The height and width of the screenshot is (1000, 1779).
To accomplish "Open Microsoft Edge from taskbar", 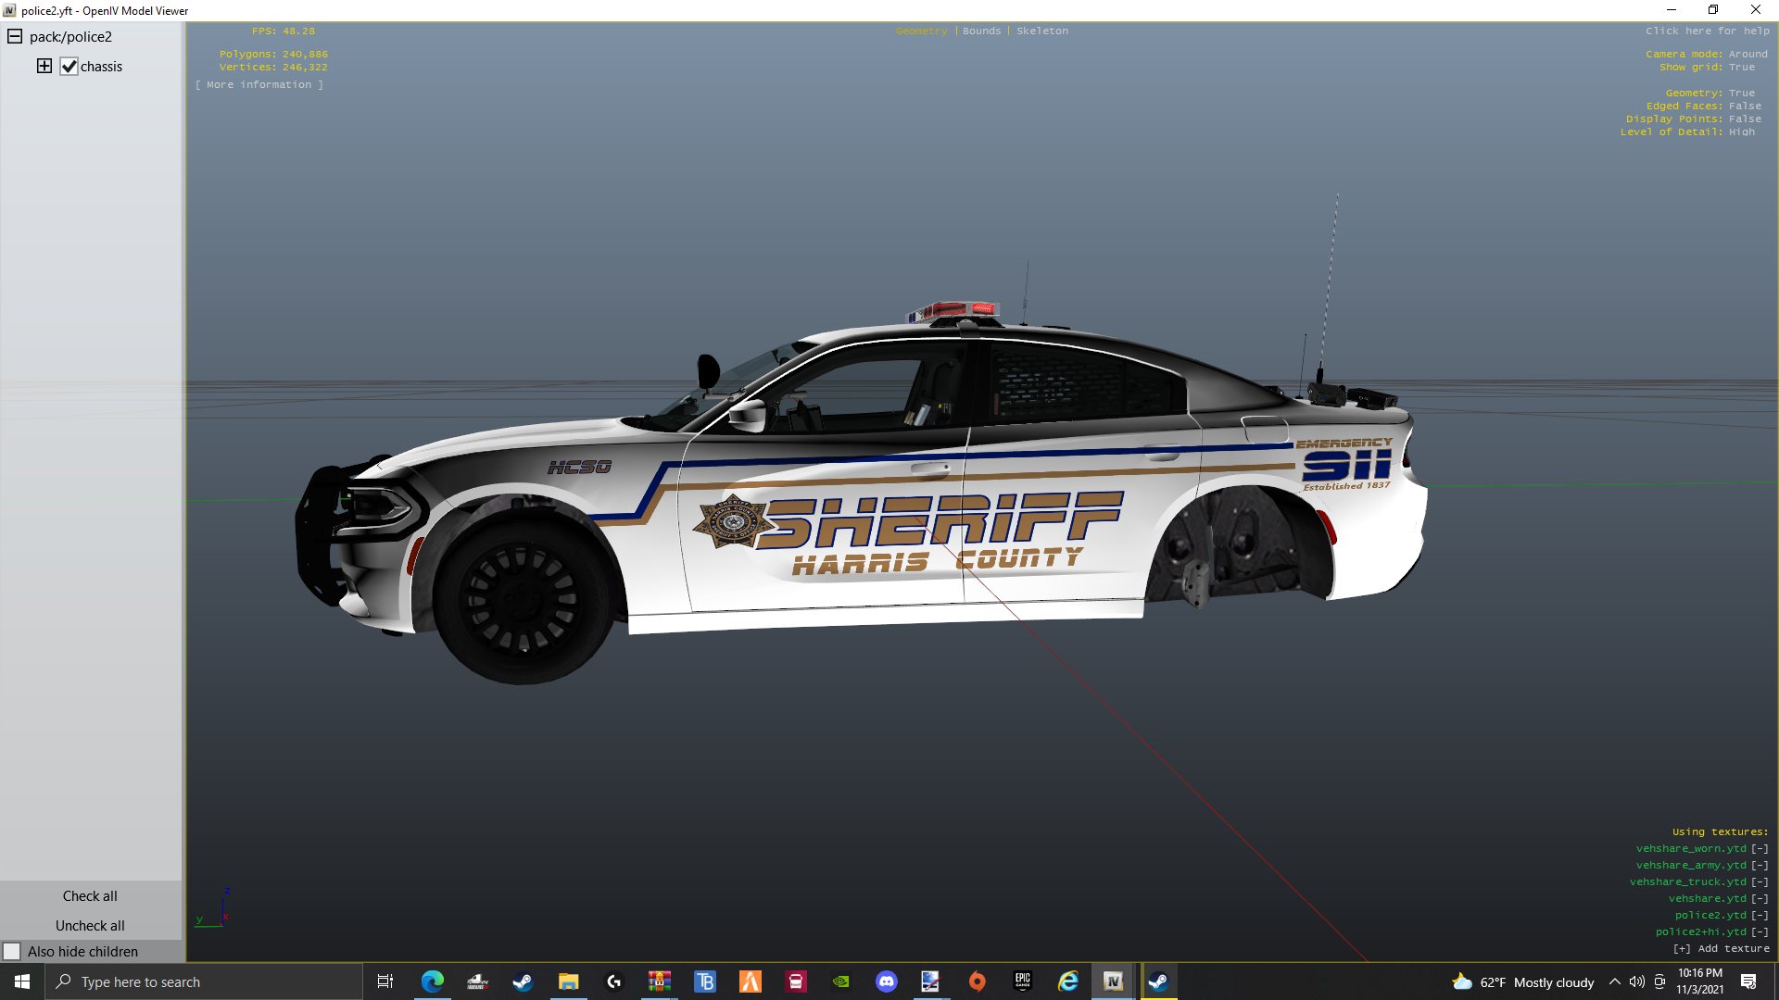I will coord(432,981).
